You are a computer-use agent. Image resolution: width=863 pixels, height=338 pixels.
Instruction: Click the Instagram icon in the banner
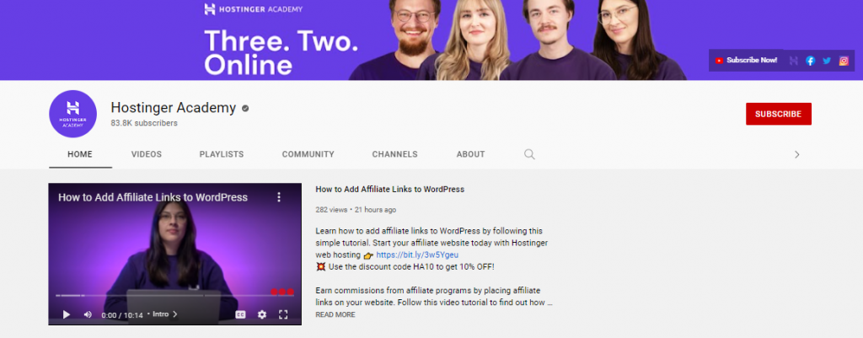tap(844, 61)
